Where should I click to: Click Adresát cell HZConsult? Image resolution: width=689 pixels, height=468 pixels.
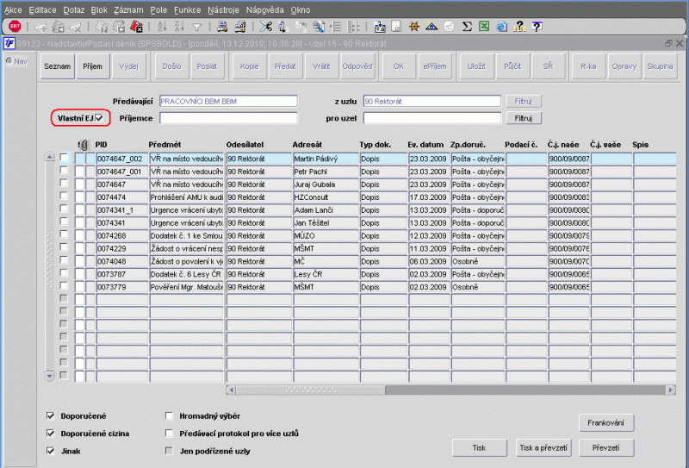pyautogui.click(x=326, y=197)
